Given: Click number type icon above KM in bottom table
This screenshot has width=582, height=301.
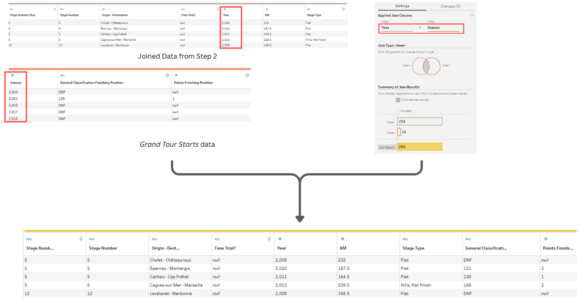Looking at the screenshot, I should pyautogui.click(x=343, y=239).
